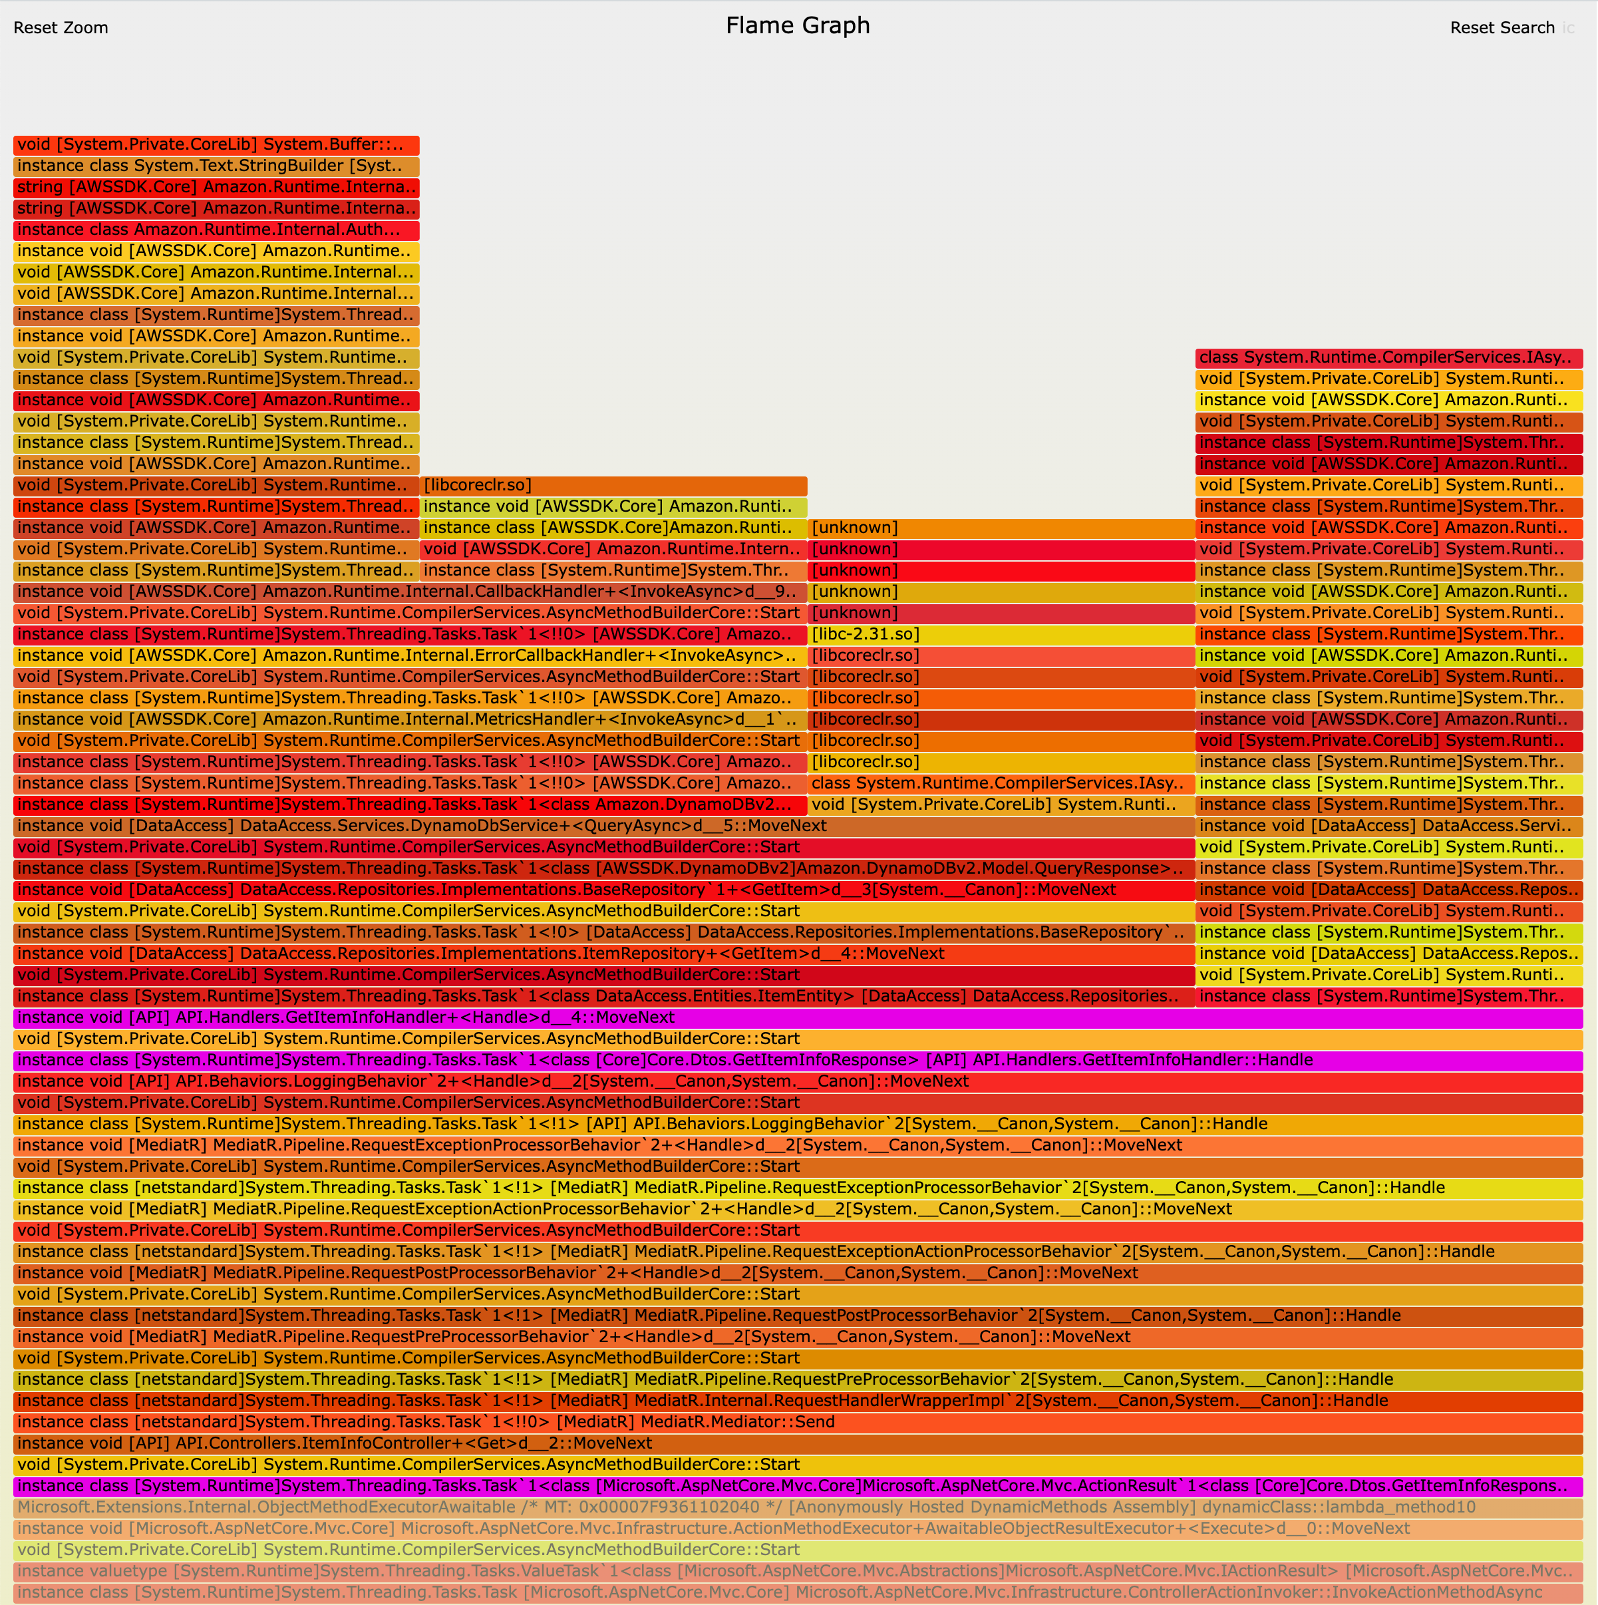Zoom into the LoggingBehavior`2 ::Handle frame

tap(798, 1124)
